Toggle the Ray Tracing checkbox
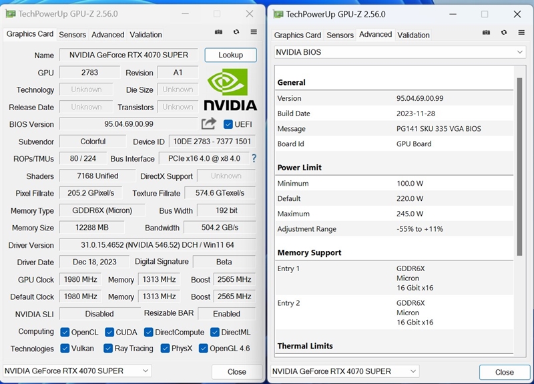534x384 pixels. (108, 348)
